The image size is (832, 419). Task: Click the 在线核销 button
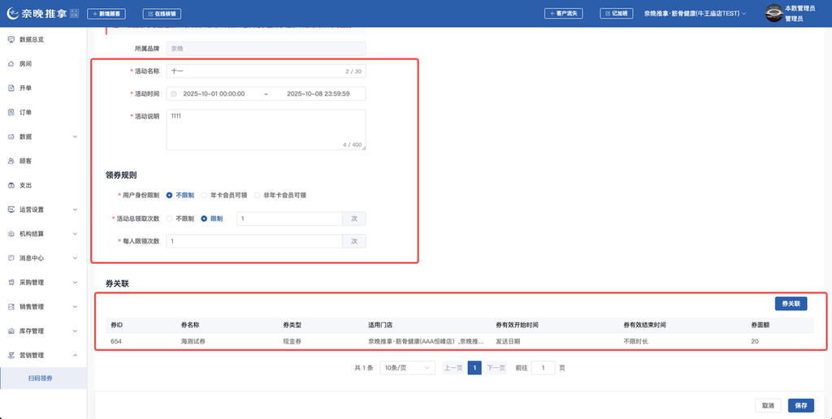coord(162,14)
